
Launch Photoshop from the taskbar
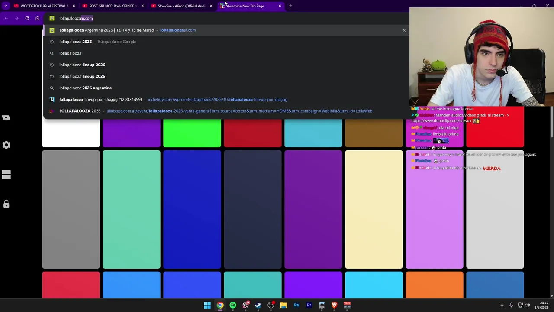tap(296, 305)
